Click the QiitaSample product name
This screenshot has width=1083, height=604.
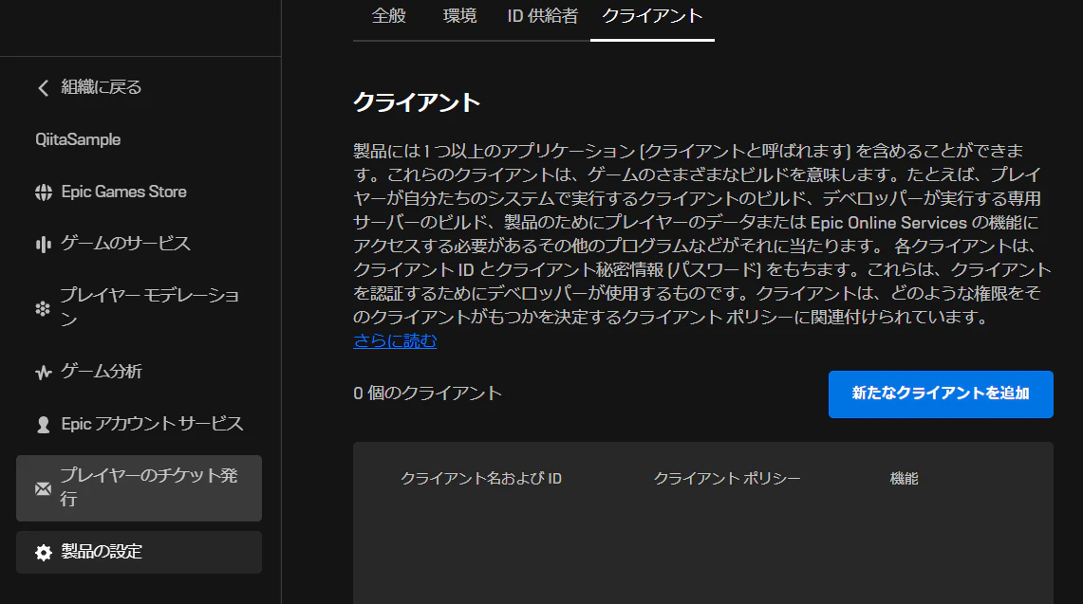coord(78,139)
